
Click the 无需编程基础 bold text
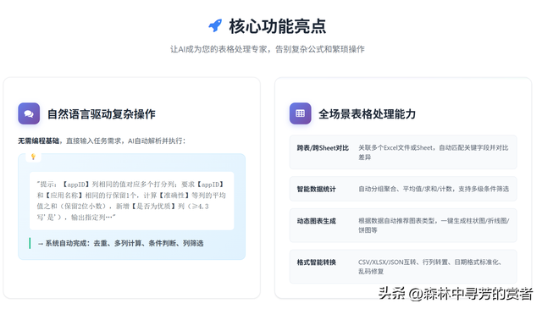[38, 141]
